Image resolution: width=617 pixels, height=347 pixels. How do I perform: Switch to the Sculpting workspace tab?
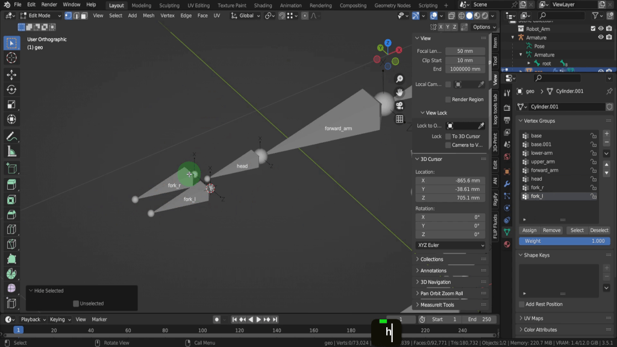click(x=169, y=5)
